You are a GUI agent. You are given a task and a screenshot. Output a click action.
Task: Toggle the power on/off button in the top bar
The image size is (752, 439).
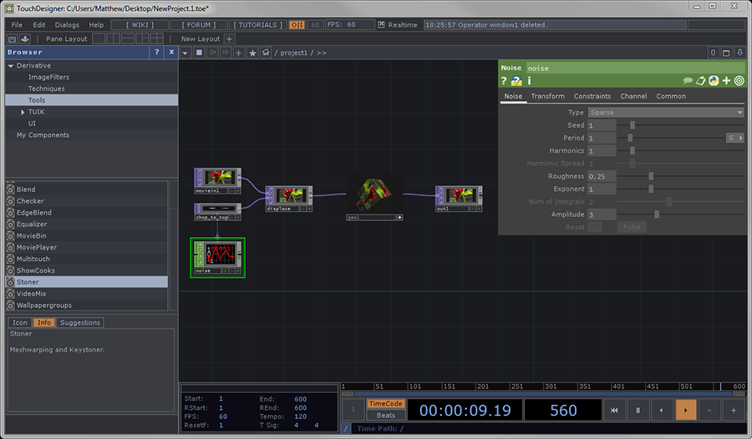coord(297,25)
